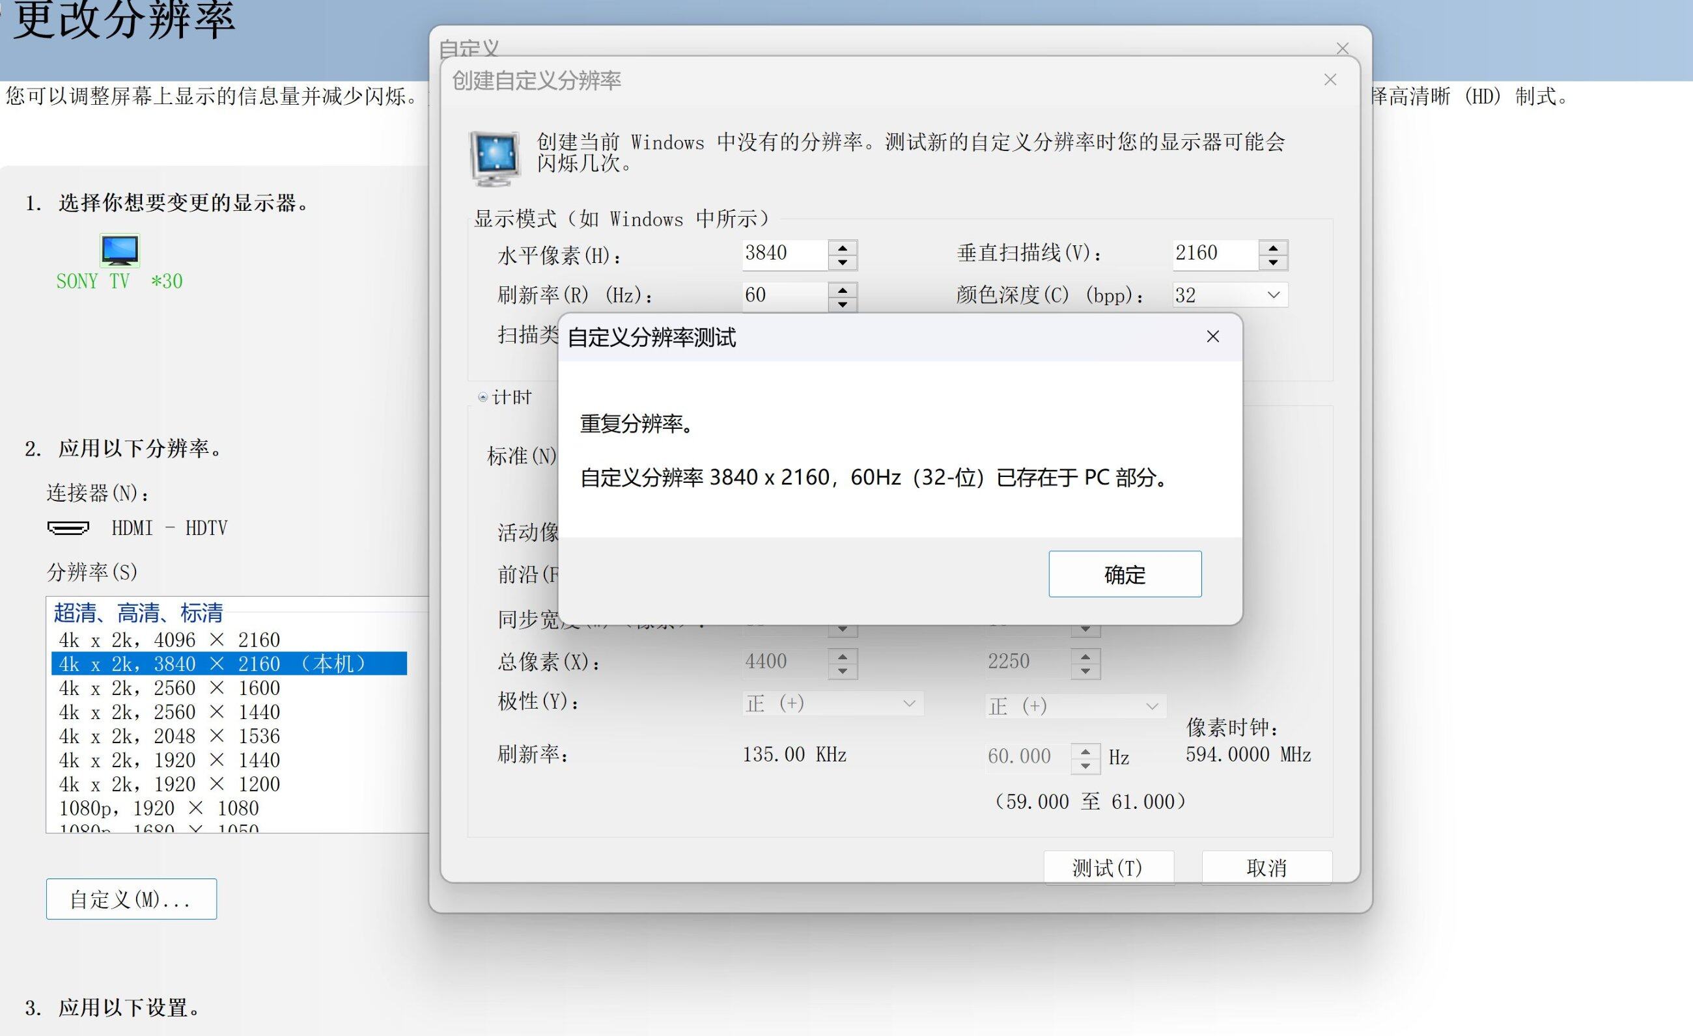Click the 594.0000 MHz pixel clock value
The image size is (1693, 1036).
pyautogui.click(x=1248, y=754)
